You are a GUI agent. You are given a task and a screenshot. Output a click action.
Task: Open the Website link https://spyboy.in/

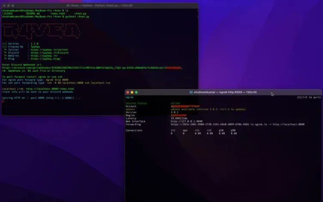[44, 56]
